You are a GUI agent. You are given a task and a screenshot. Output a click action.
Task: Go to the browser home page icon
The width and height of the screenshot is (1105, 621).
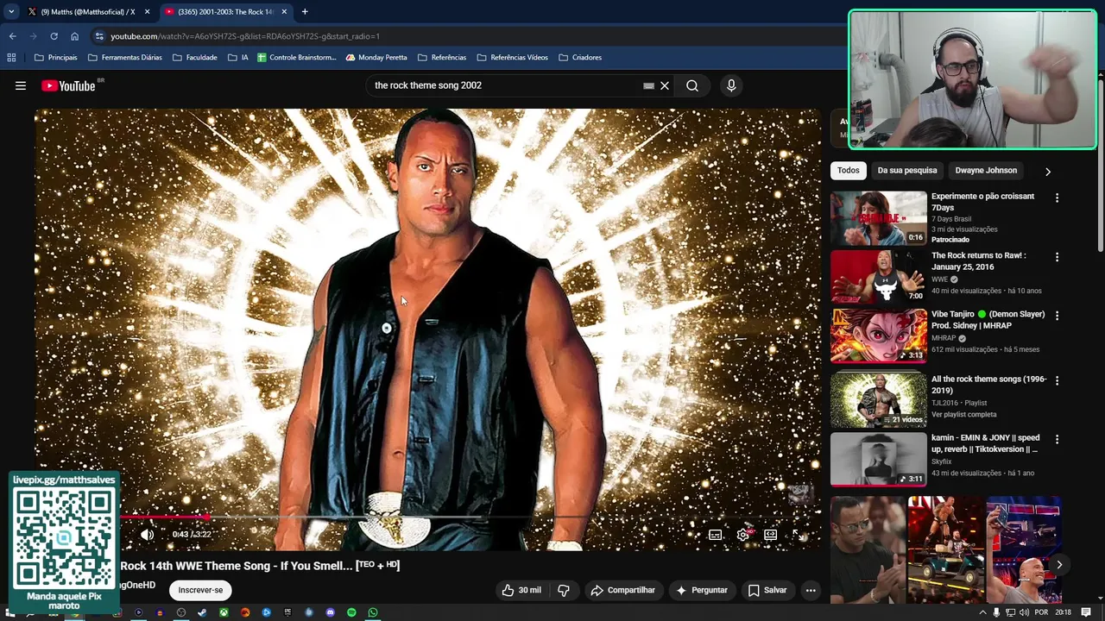[74, 36]
